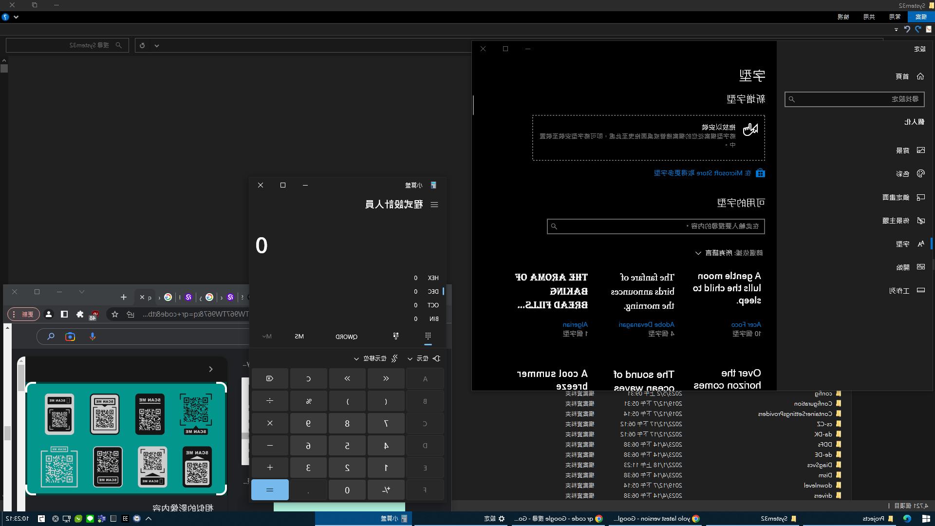Click the Microsoft Store shopping bag icon
Image resolution: width=935 pixels, height=526 pixels.
[x=760, y=173]
